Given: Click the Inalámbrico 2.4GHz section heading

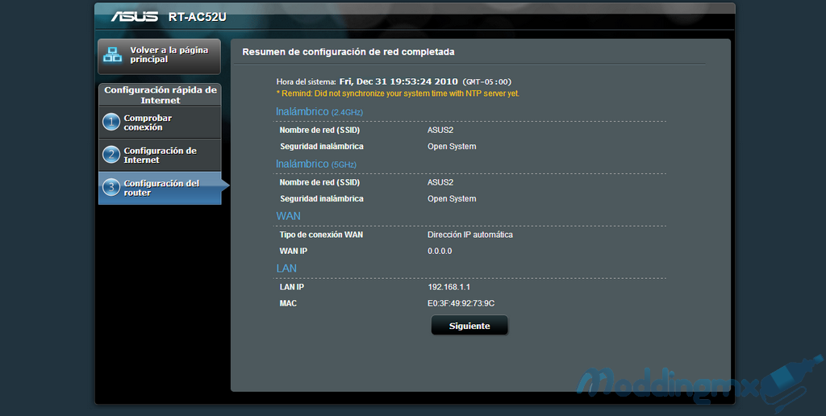Looking at the screenshot, I should [319, 111].
